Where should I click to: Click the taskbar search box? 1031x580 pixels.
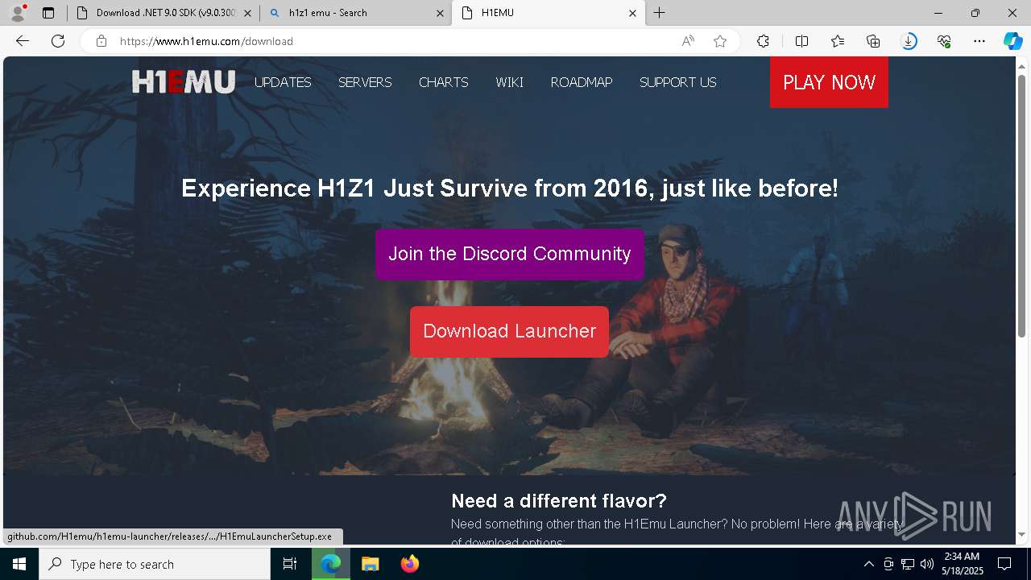click(x=155, y=564)
